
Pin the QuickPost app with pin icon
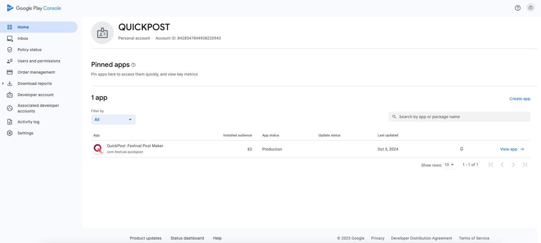click(462, 149)
